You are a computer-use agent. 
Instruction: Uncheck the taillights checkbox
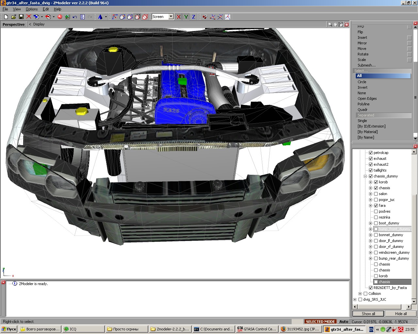point(371,170)
